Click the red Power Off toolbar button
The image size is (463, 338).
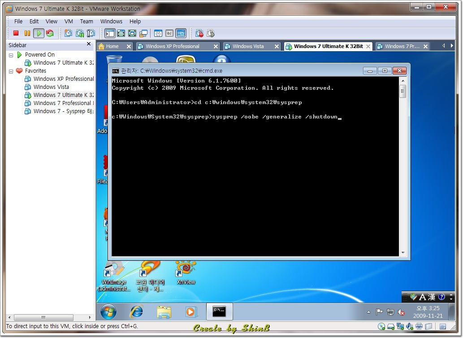[x=16, y=33]
